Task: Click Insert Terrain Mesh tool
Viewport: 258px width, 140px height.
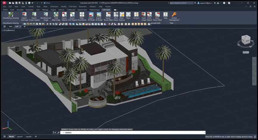Action: pos(157,16)
